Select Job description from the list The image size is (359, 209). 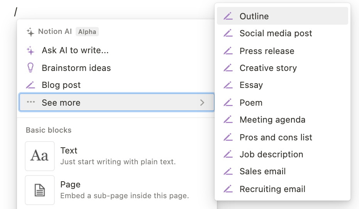tap(282, 154)
